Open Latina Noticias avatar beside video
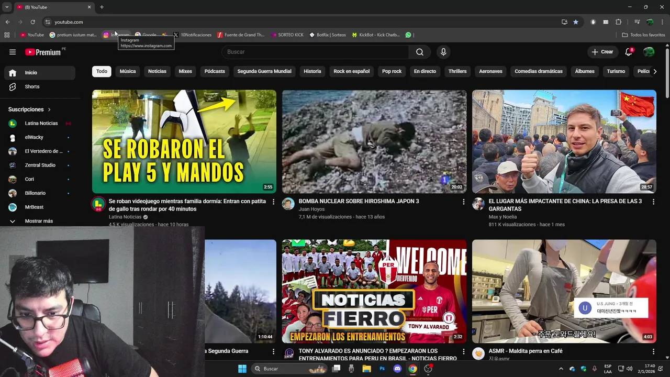This screenshot has height=377, width=670. pyautogui.click(x=98, y=204)
